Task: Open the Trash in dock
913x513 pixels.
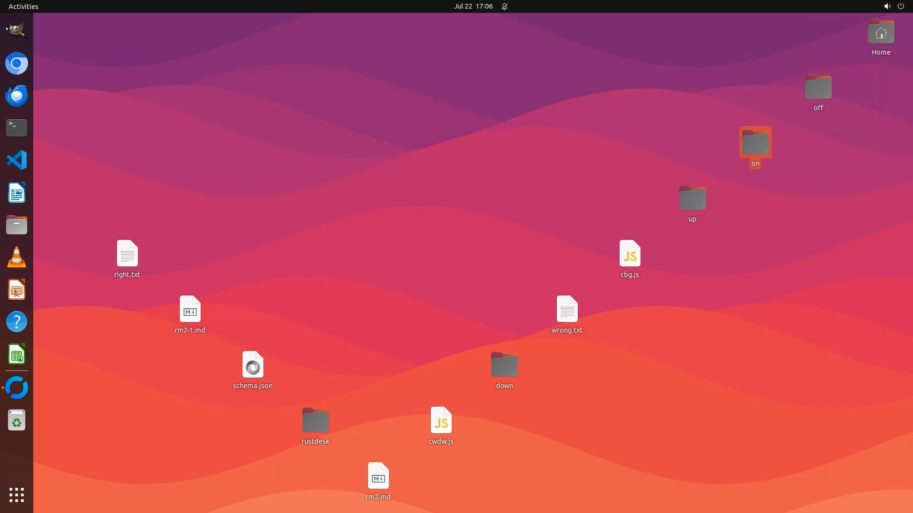Action: pyautogui.click(x=16, y=420)
